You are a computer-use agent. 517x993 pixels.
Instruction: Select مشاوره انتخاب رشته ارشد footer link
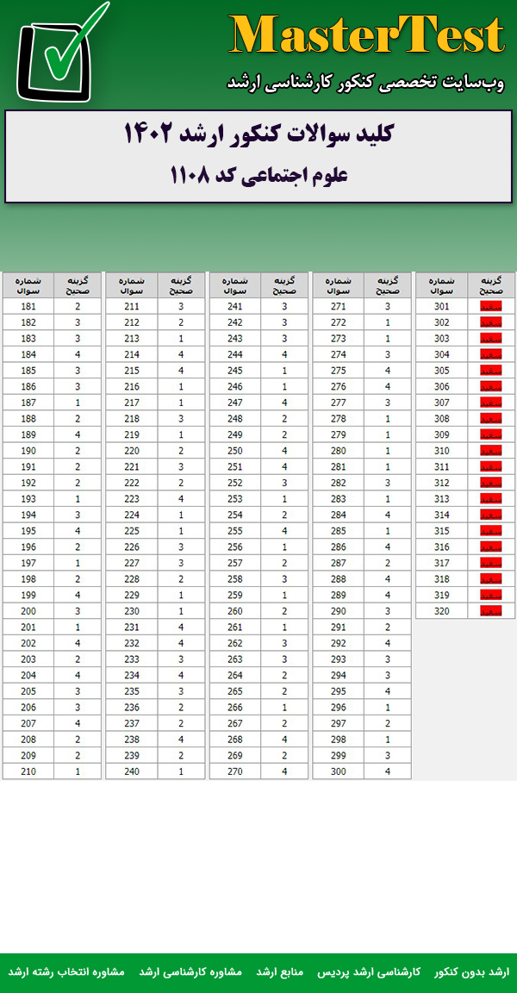[66, 971]
